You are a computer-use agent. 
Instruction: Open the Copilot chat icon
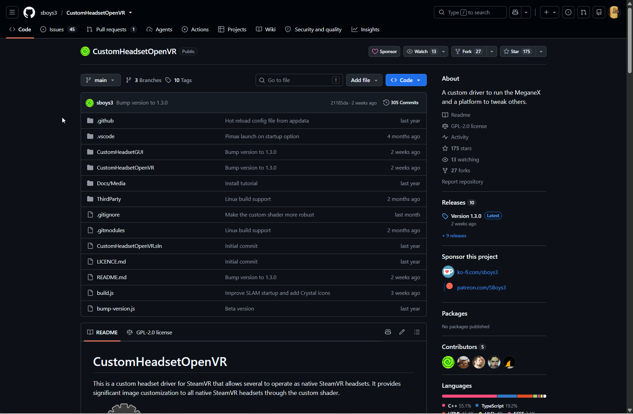tap(515, 13)
